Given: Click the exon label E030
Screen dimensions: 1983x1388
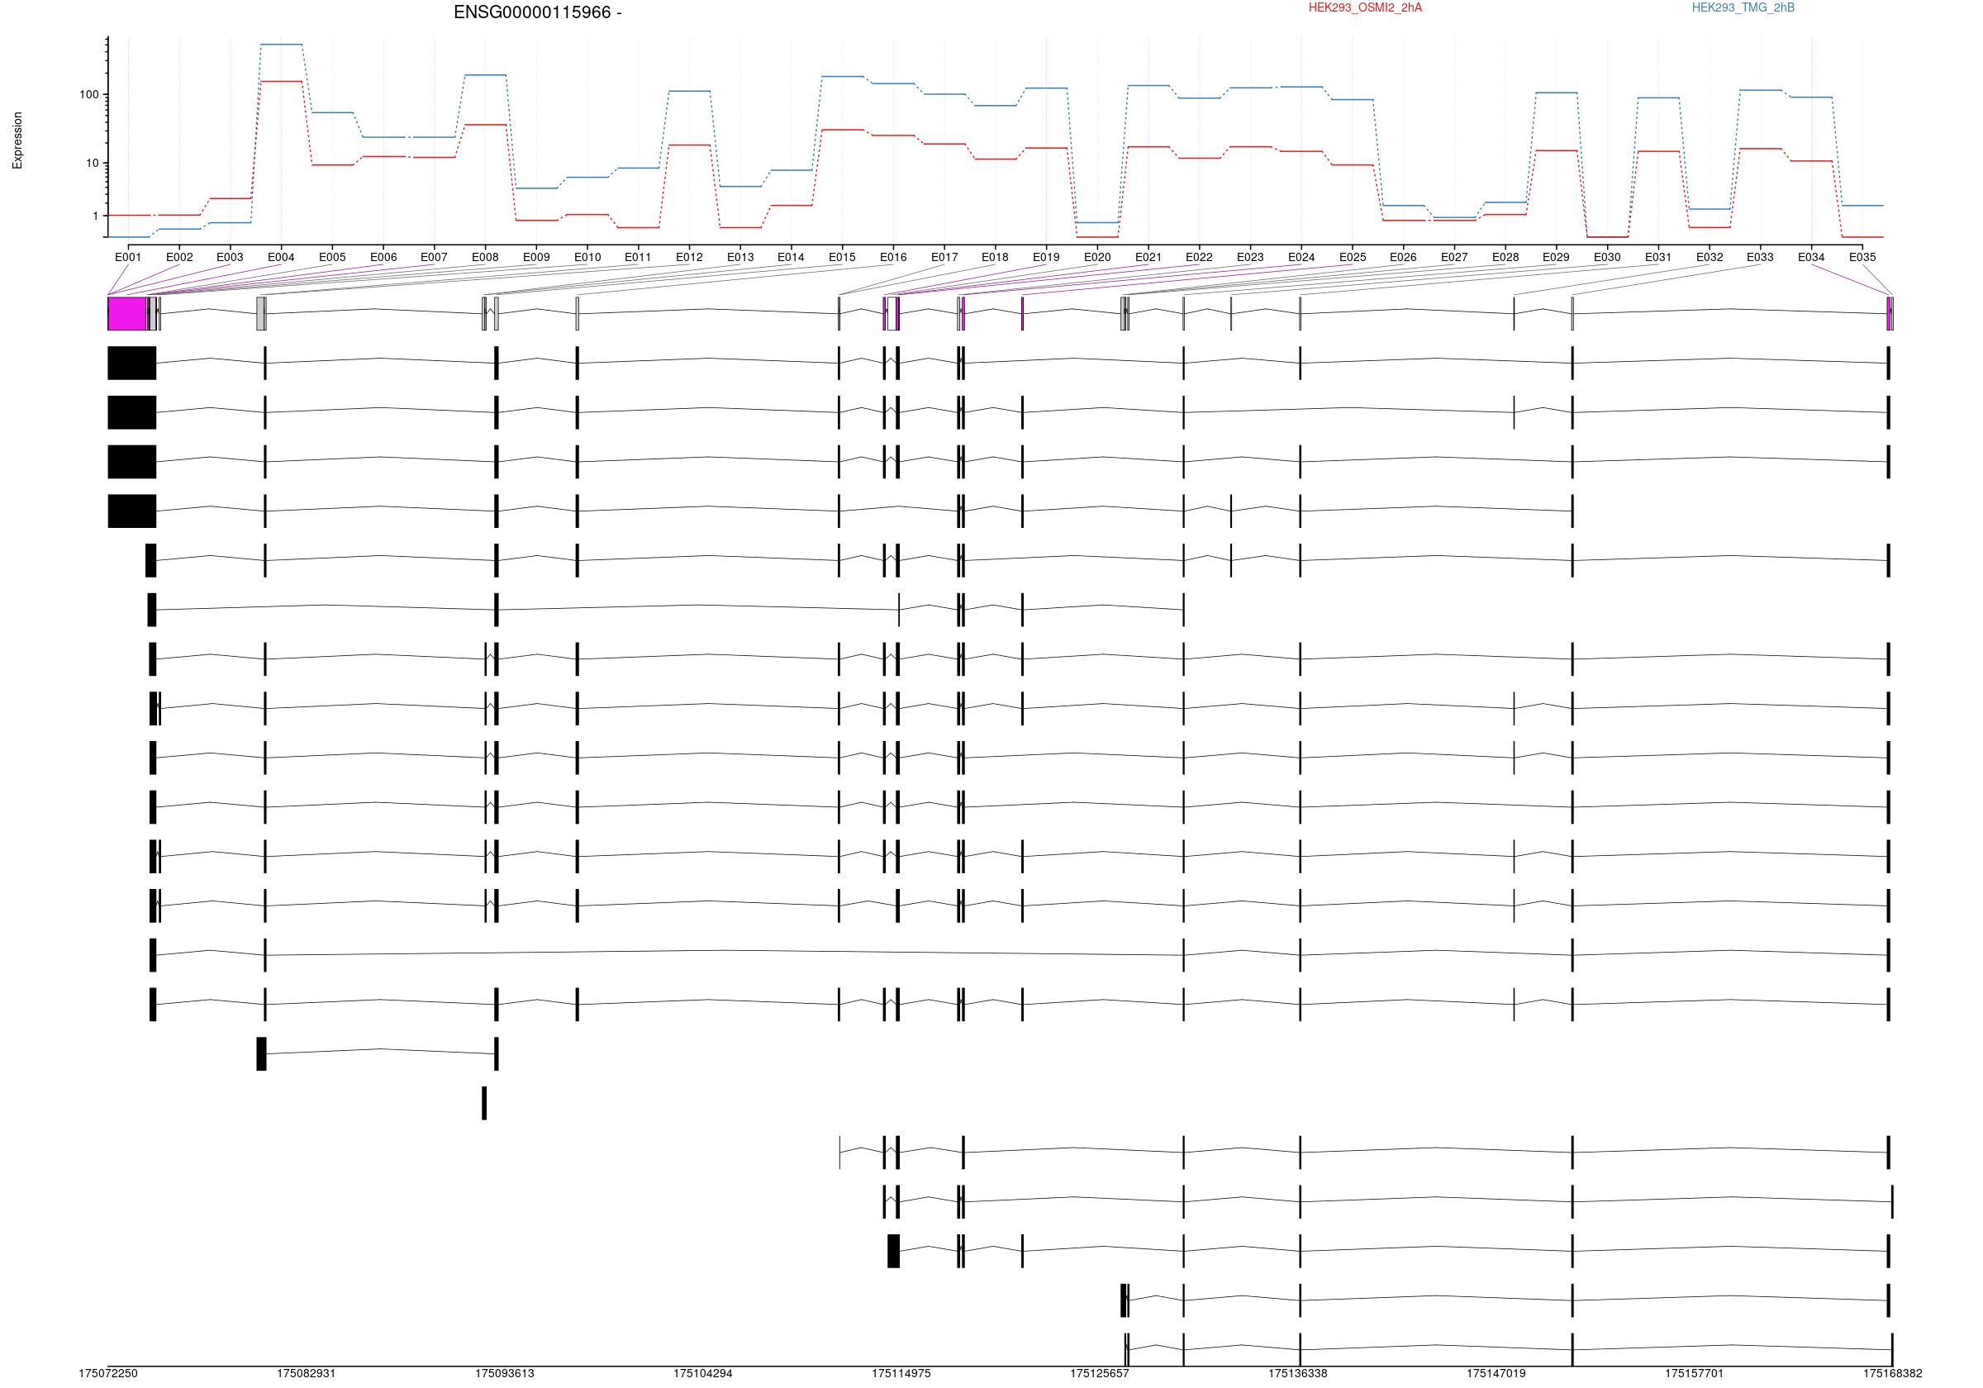Looking at the screenshot, I should coord(1607,258).
